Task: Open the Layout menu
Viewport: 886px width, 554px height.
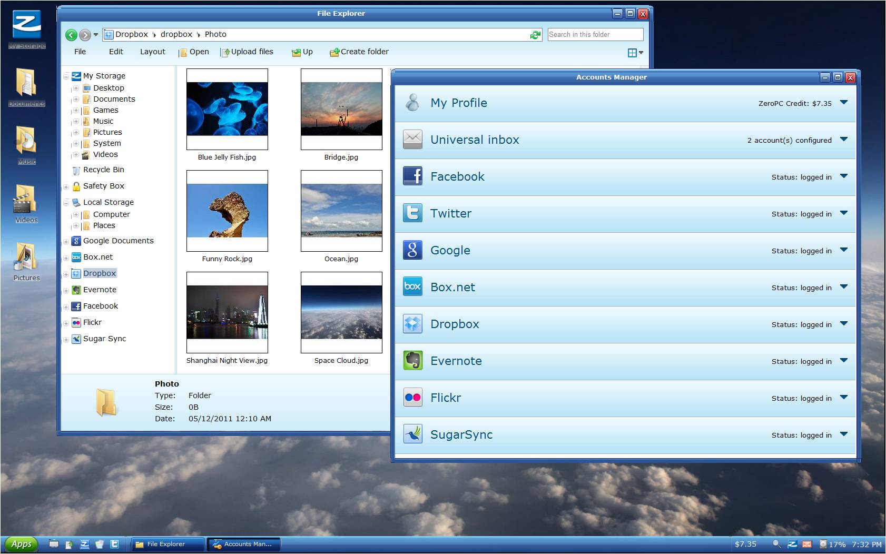Action: click(x=152, y=52)
